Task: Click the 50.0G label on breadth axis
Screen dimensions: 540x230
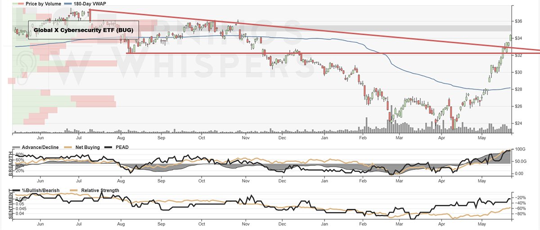Action: 521,161
